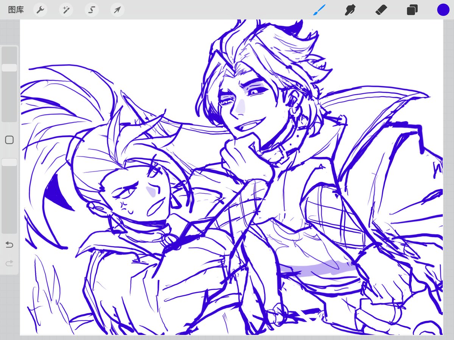The width and height of the screenshot is (454, 340).
Task: Tap the square modify button in sidebar
Action: coord(9,140)
